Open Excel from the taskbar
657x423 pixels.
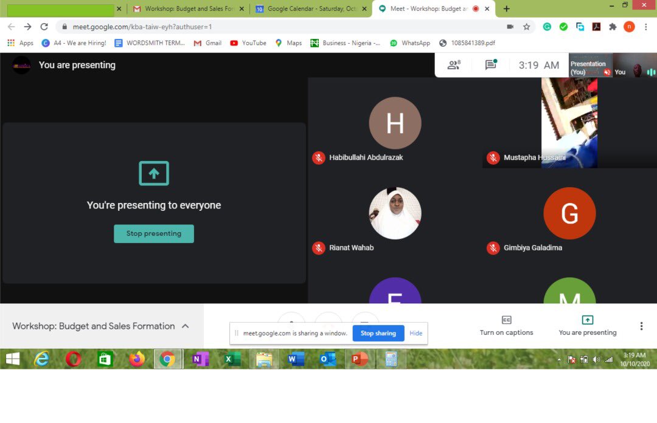click(232, 359)
